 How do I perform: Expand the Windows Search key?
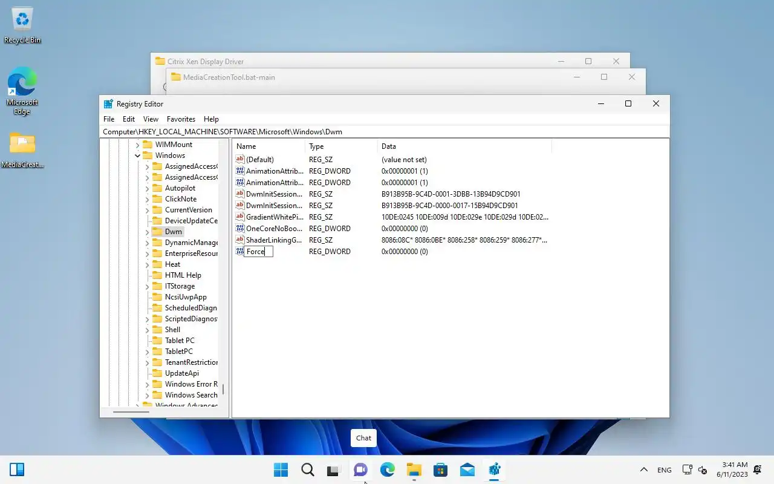tap(147, 395)
